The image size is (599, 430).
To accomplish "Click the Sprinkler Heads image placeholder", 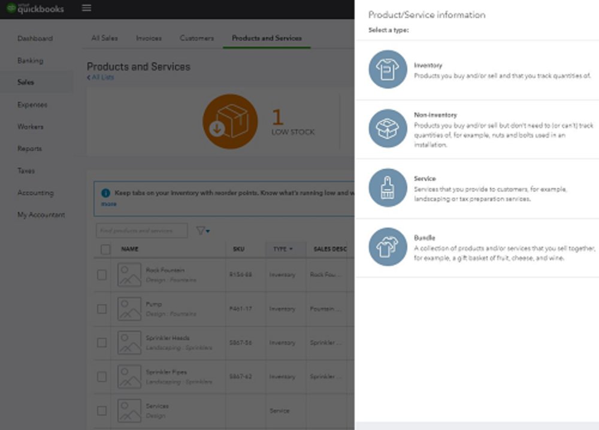I will [x=129, y=343].
